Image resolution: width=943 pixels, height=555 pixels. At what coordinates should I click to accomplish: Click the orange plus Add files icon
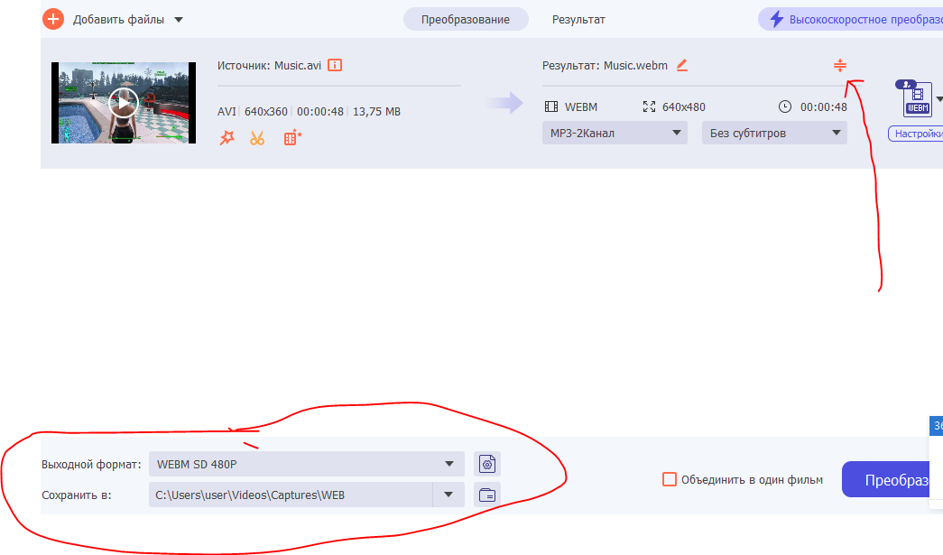click(53, 19)
